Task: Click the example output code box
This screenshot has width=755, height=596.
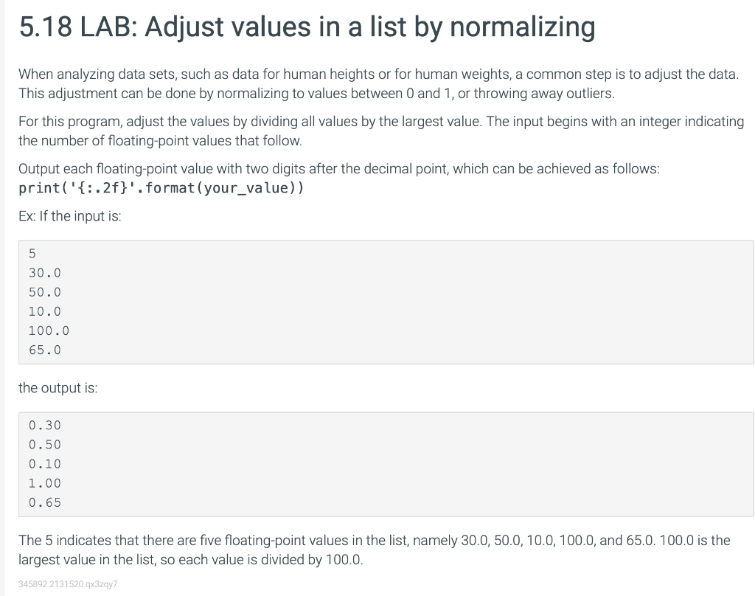Action: [386, 464]
